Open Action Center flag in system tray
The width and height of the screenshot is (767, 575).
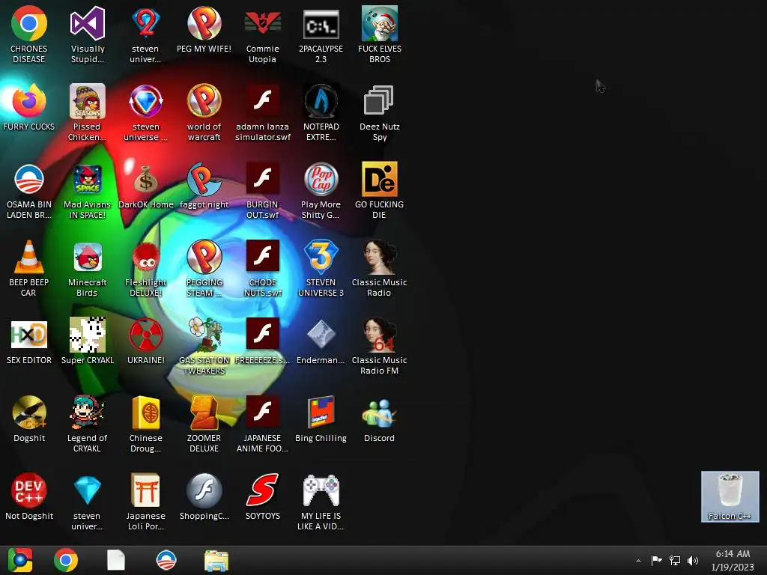click(656, 560)
